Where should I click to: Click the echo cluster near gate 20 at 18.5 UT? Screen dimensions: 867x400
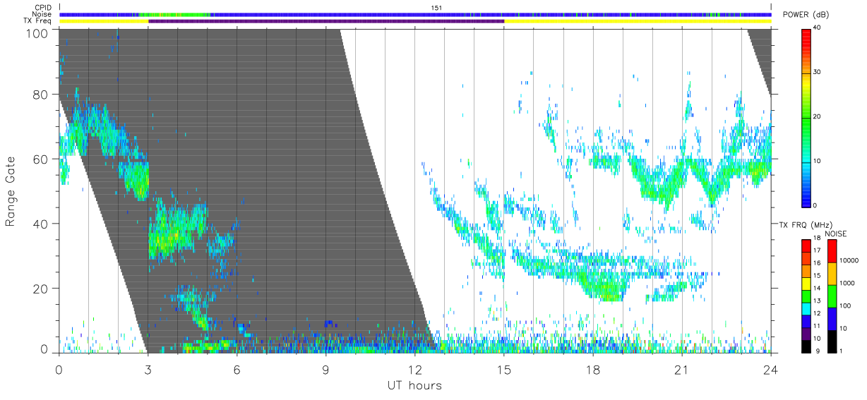pyautogui.click(x=607, y=286)
